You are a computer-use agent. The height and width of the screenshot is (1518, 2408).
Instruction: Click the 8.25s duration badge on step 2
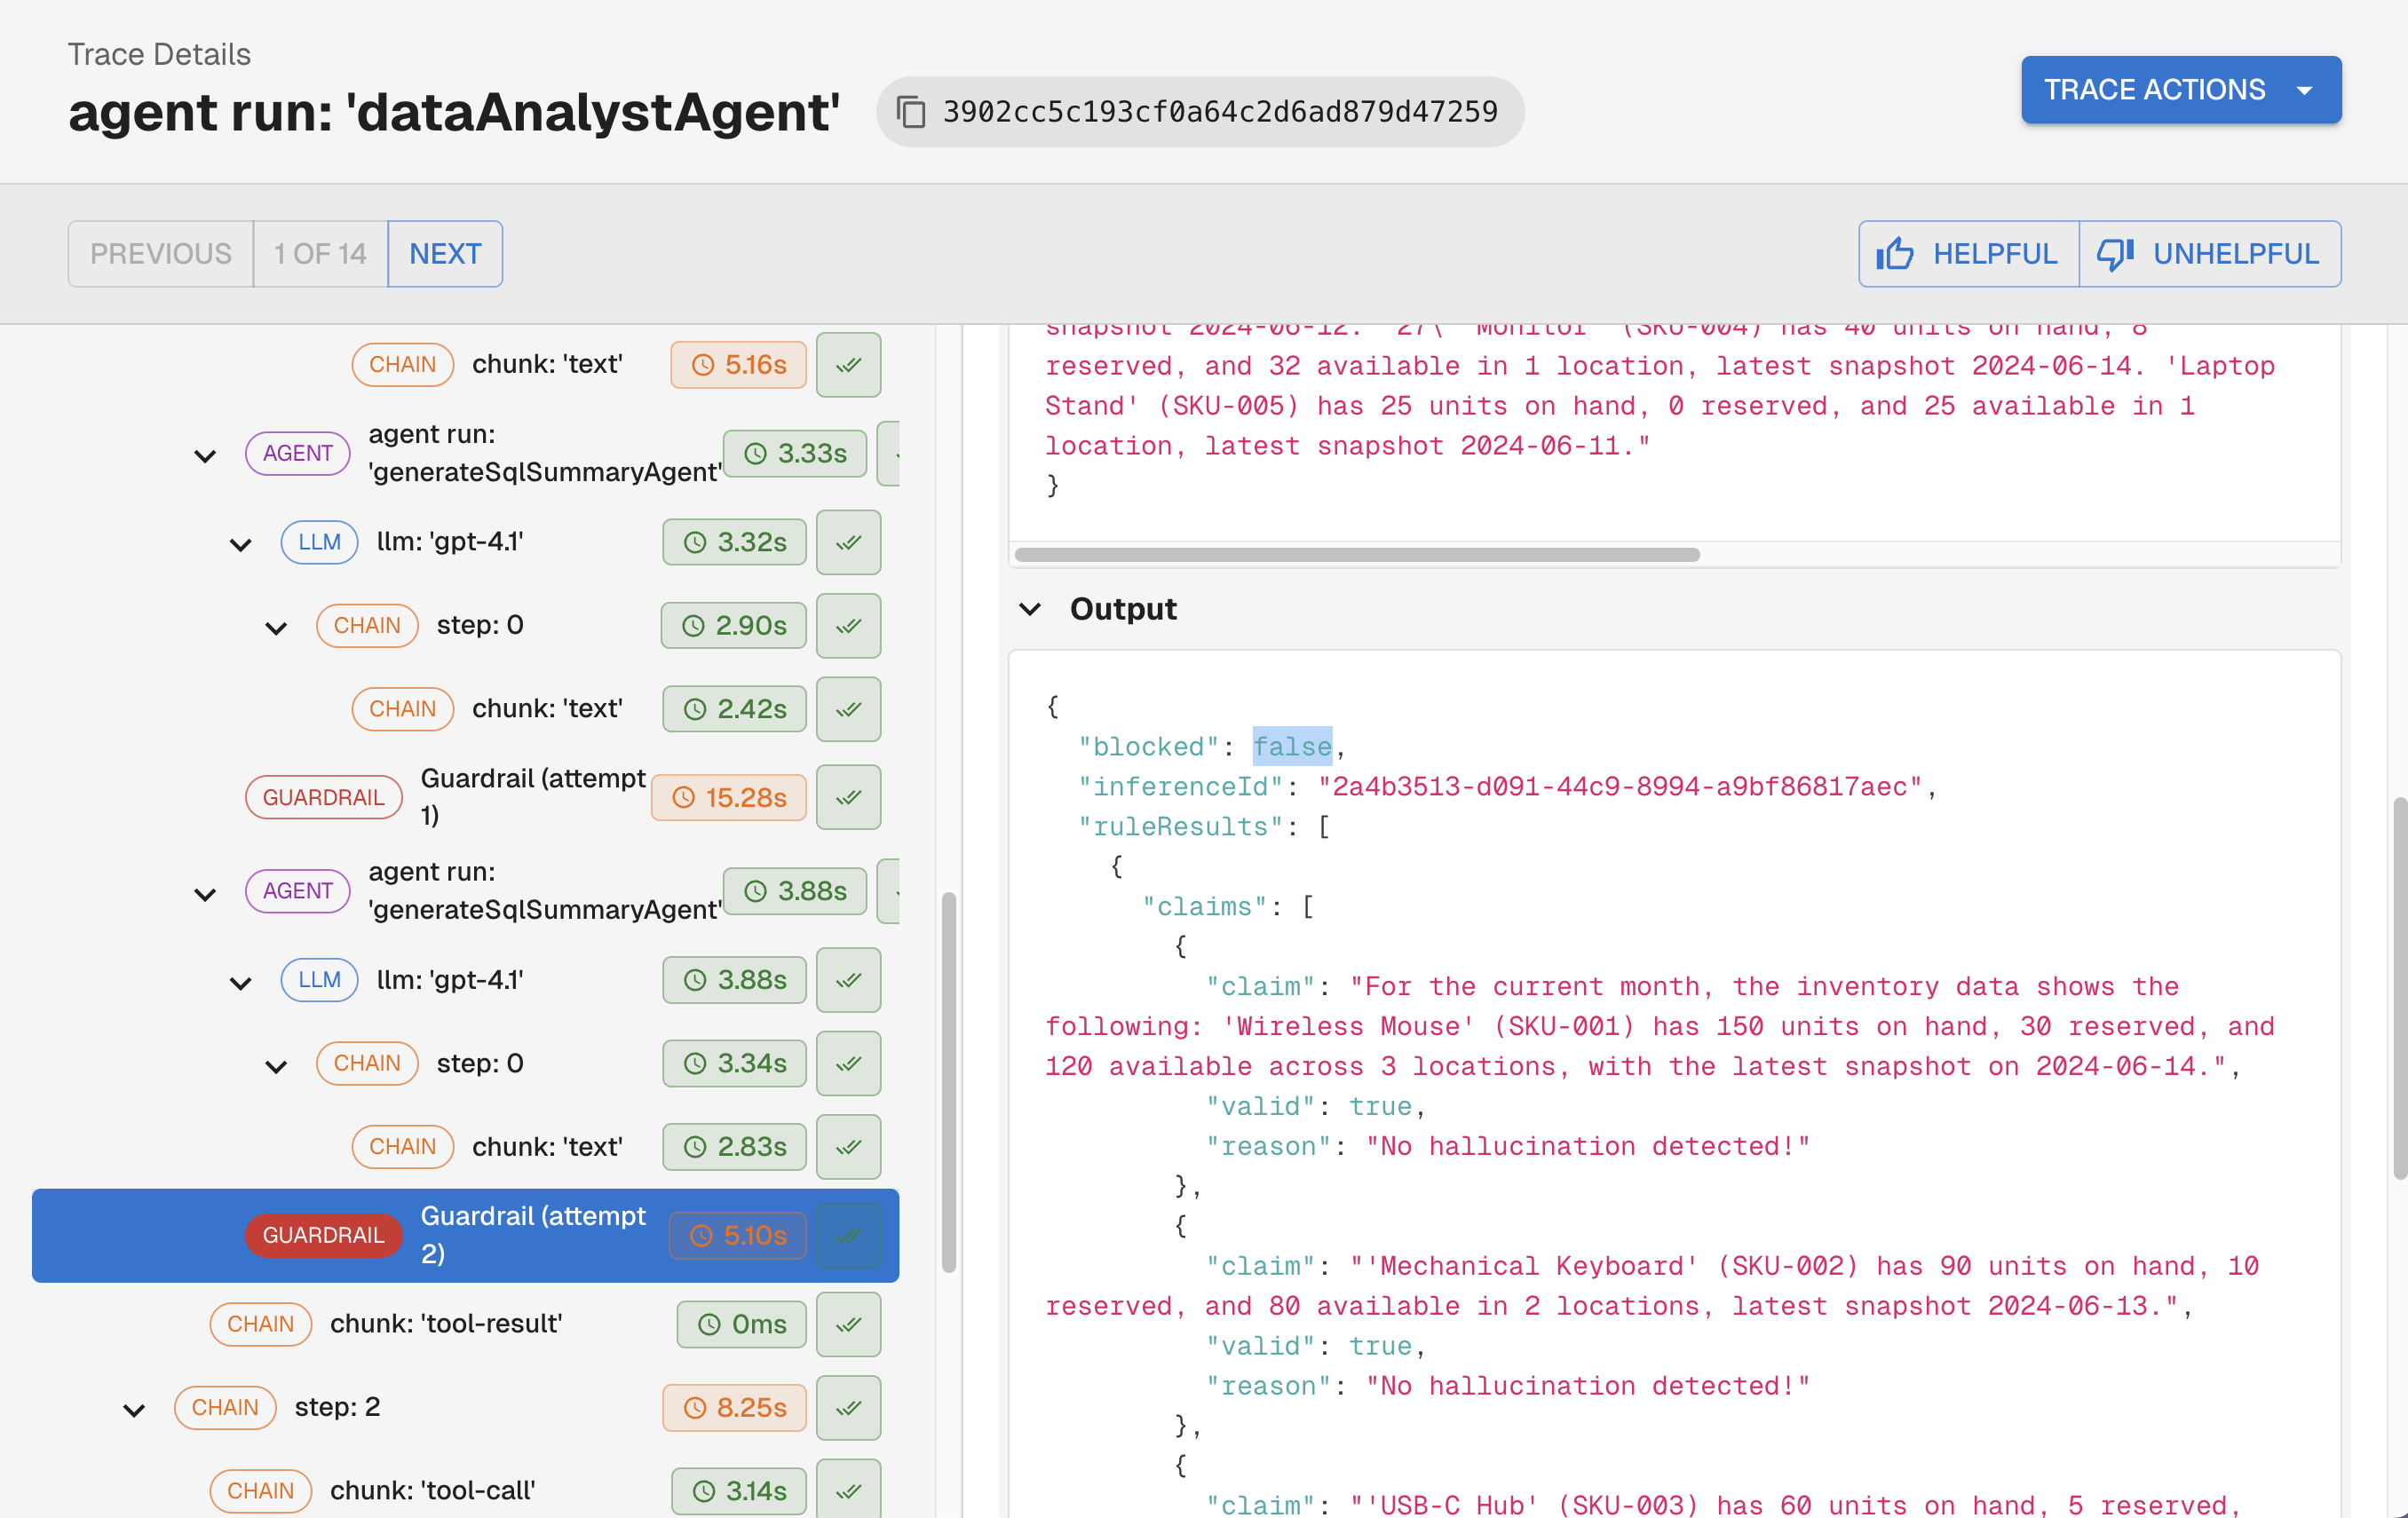[x=734, y=1408]
